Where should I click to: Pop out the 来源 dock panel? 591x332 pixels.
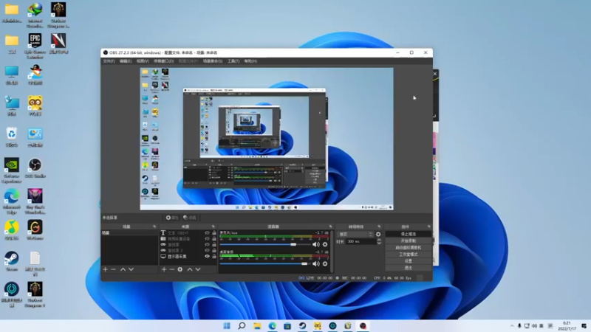click(213, 226)
